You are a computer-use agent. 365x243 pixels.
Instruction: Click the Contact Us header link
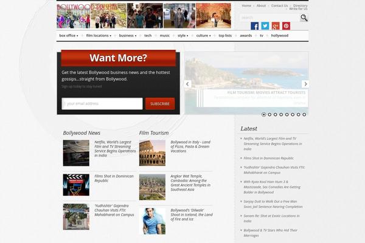279,5
